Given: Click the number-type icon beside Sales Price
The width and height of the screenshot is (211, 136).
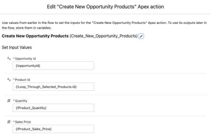Looking at the screenshot, I should click(9, 122).
